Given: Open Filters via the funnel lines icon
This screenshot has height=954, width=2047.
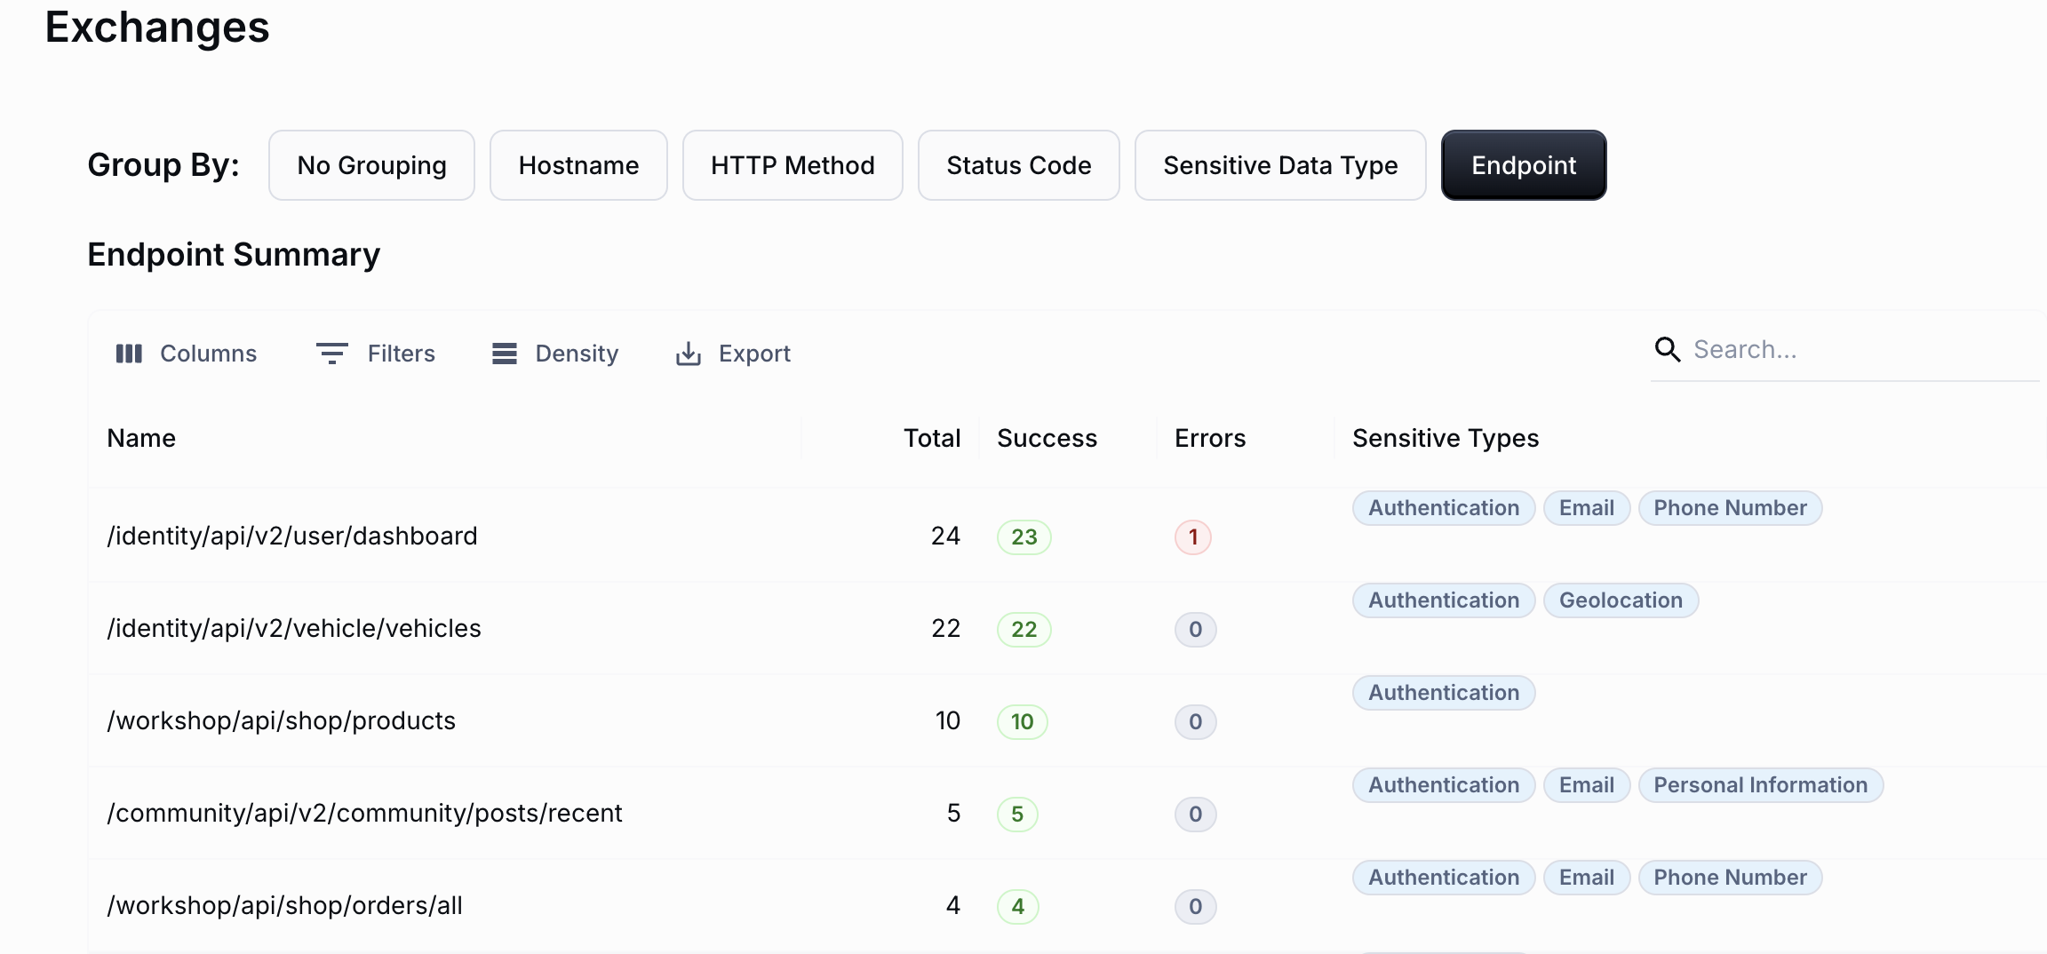Looking at the screenshot, I should pos(331,354).
